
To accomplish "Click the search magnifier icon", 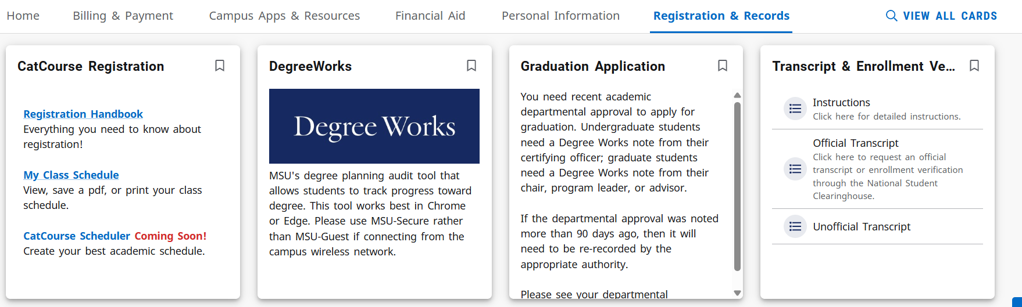I will pos(891,16).
